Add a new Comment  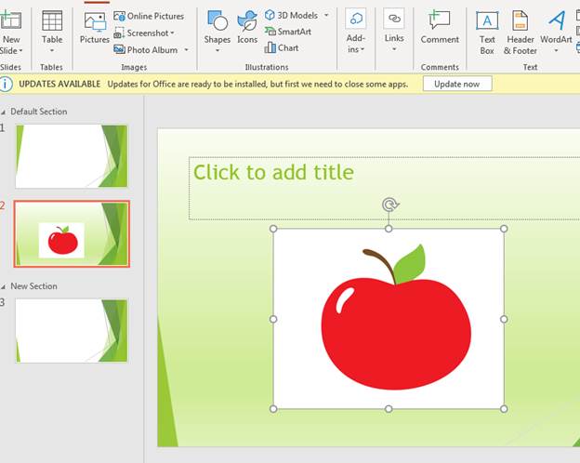[440, 27]
